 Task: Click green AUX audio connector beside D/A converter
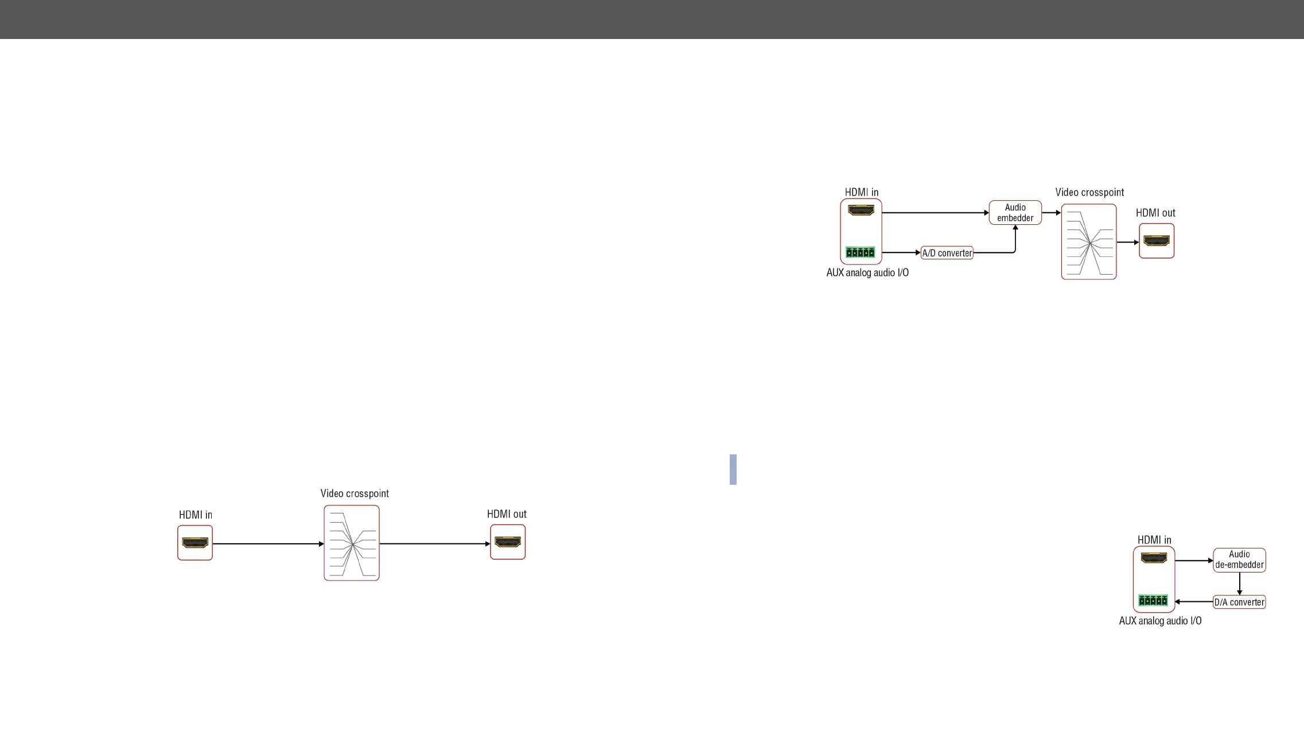(x=1153, y=601)
